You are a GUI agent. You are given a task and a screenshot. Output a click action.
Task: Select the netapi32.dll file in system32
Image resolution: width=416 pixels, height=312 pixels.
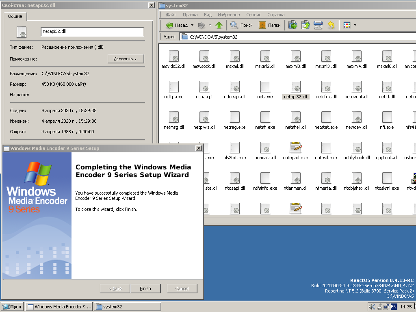tap(296, 90)
